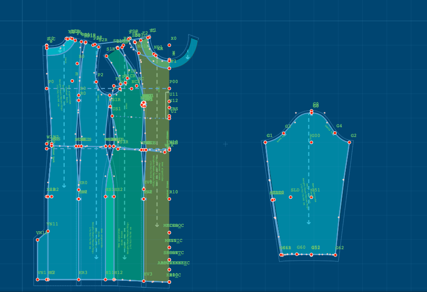This screenshot has height=292, width=427.
Task: Click point G3 on sleeve cap curve
Action: click(284, 133)
